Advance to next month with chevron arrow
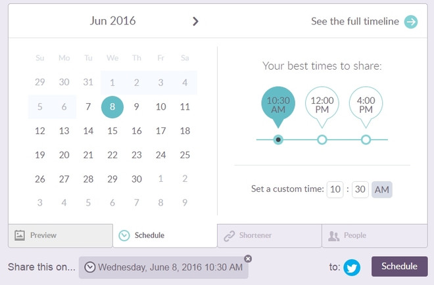Viewport: 434px width, 285px height. coord(195,21)
